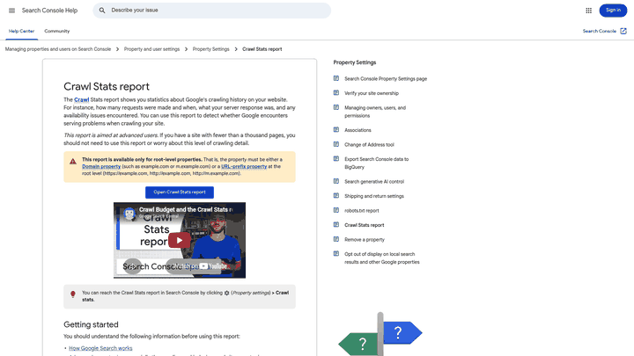Image resolution: width=634 pixels, height=356 pixels.
Task: Go to Property Settings breadcrumb
Action: [x=210, y=49]
